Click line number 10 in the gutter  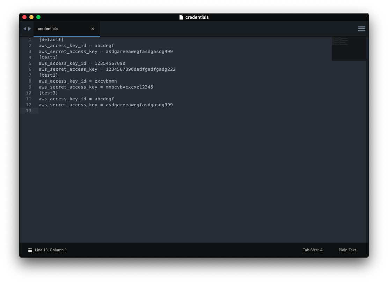coord(29,93)
